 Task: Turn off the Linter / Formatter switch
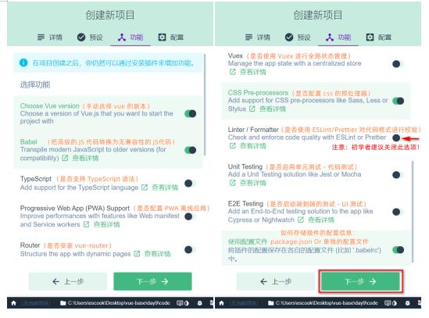pyautogui.click(x=398, y=138)
